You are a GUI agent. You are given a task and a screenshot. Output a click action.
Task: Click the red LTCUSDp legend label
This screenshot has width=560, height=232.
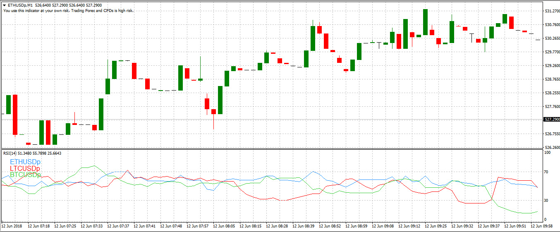point(25,168)
